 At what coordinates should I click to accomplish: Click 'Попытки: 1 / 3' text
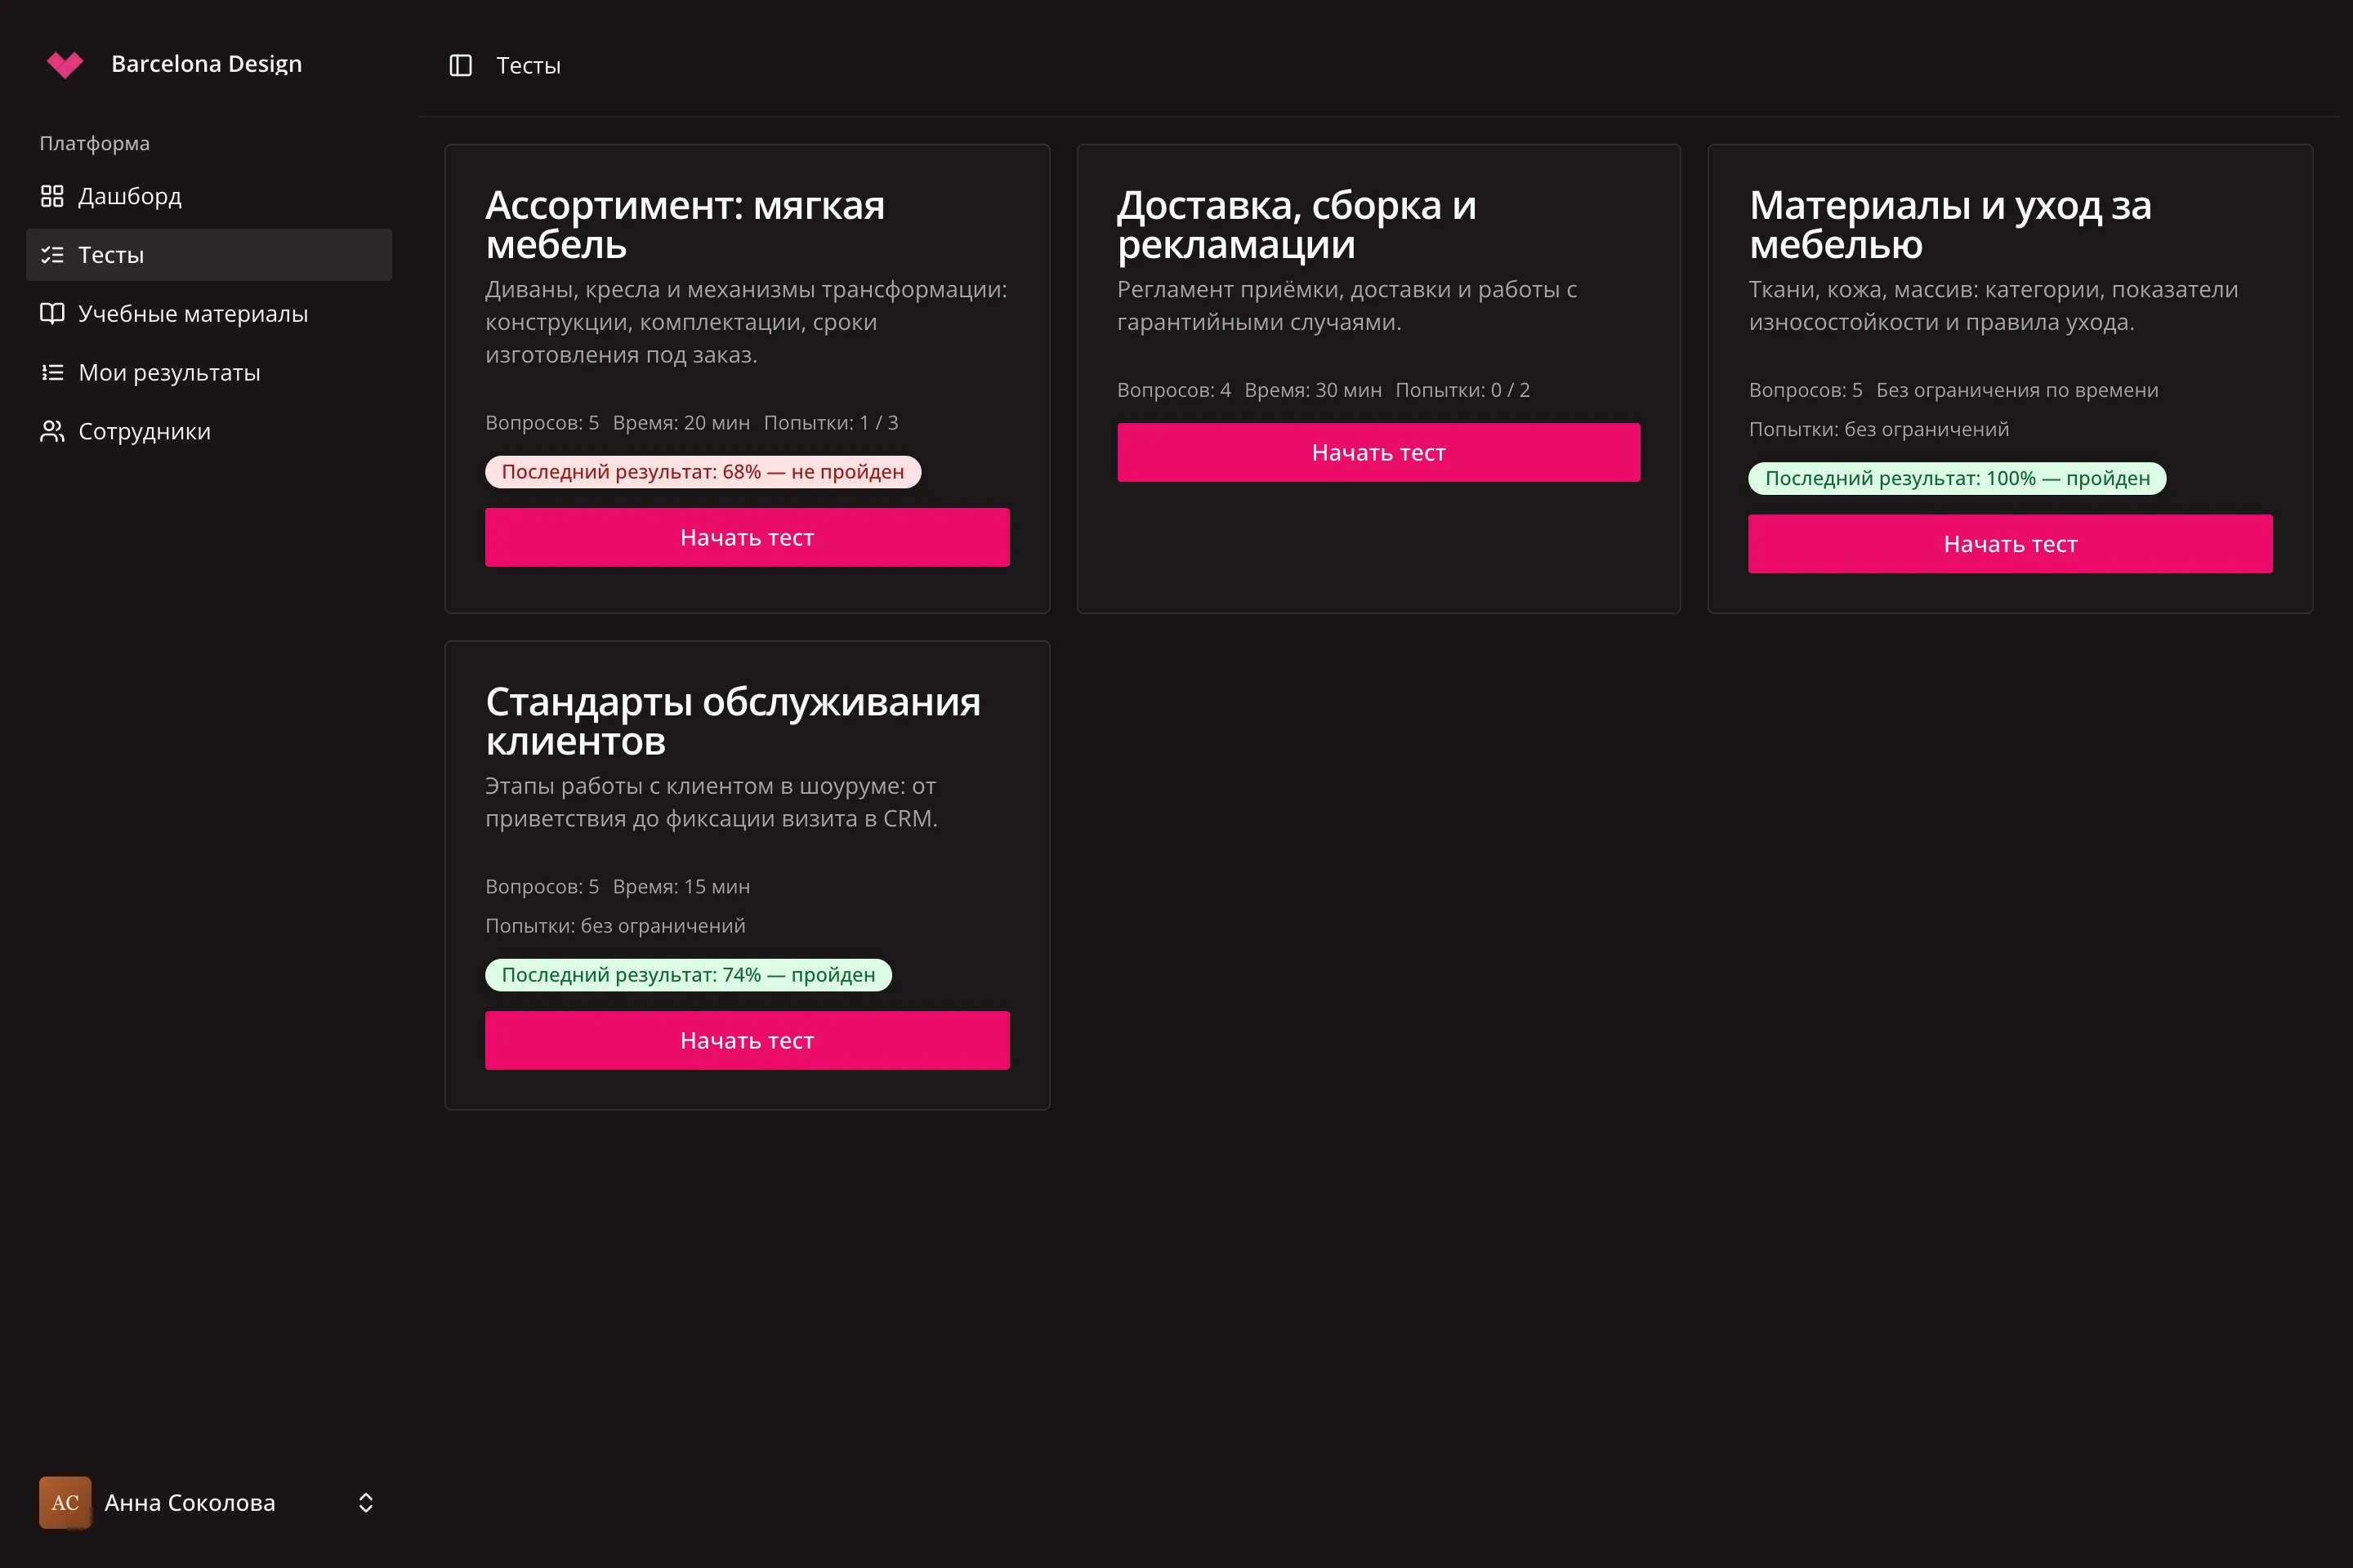point(830,423)
